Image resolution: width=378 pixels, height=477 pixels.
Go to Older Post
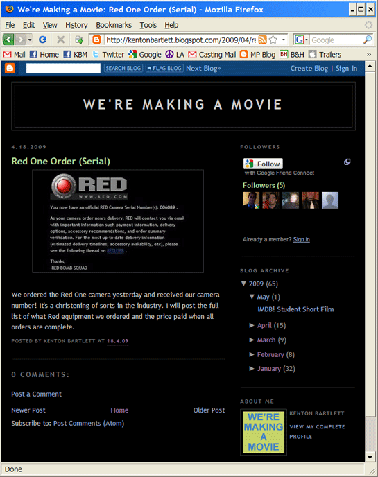click(x=209, y=410)
